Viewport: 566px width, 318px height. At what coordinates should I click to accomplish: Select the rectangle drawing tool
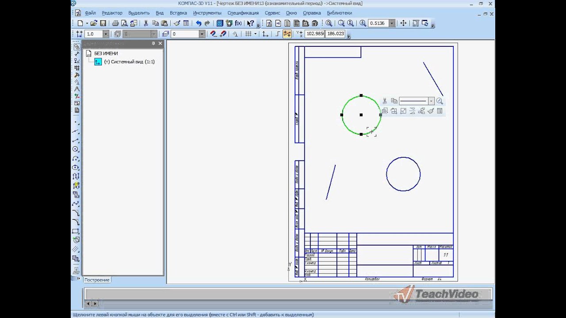click(x=76, y=231)
